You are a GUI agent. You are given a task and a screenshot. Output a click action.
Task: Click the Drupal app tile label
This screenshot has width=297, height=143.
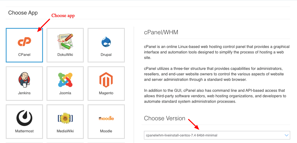[x=106, y=55]
